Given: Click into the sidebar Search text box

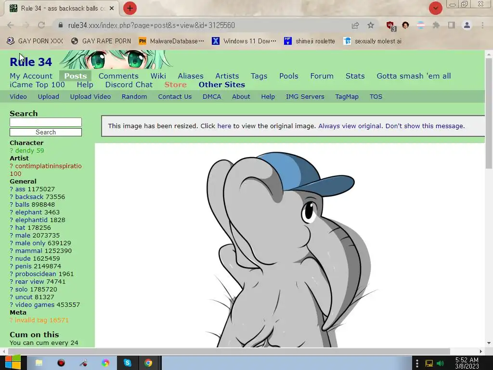Looking at the screenshot, I should (x=46, y=122).
